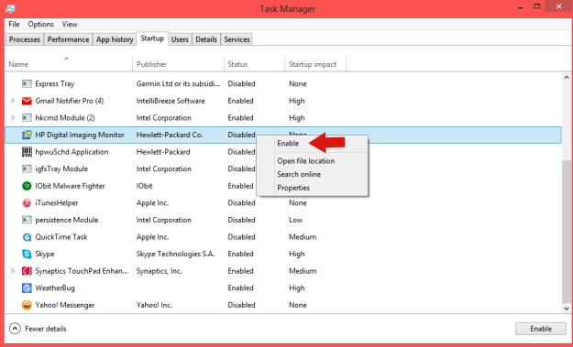Click the iTunesHelper icon
Screen dimensions: 573x347
click(x=27, y=203)
